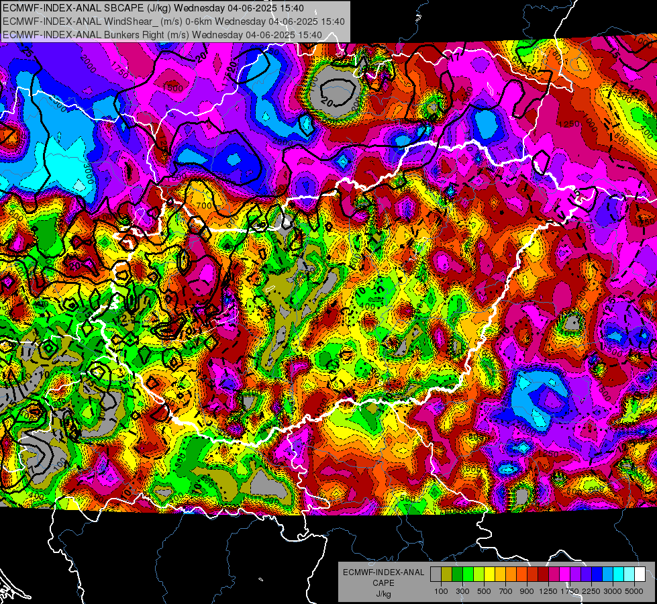Click the 300 tick label under the color bar

462,591
